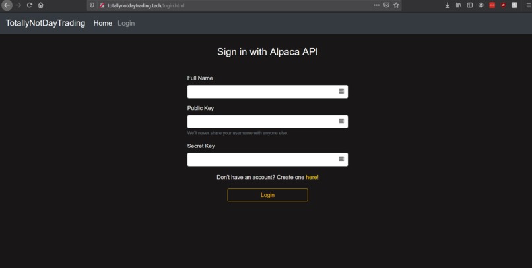Focus the Secret Key input field

click(x=267, y=159)
